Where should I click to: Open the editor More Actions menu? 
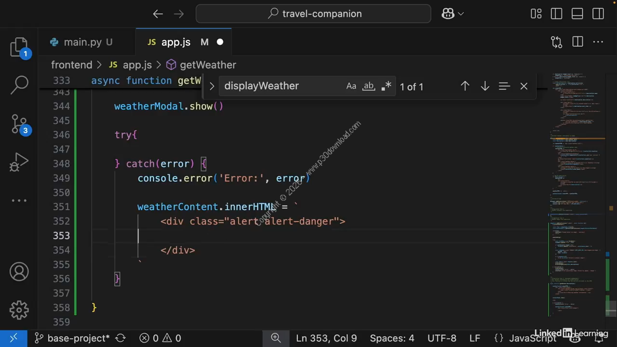(598, 42)
